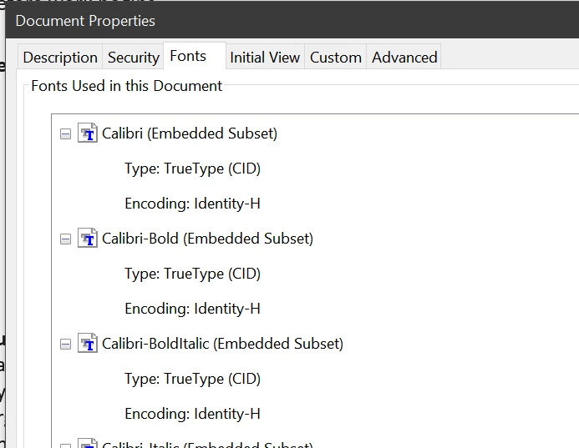The width and height of the screenshot is (579, 448).
Task: Switch to the Security tab
Action: (x=133, y=58)
